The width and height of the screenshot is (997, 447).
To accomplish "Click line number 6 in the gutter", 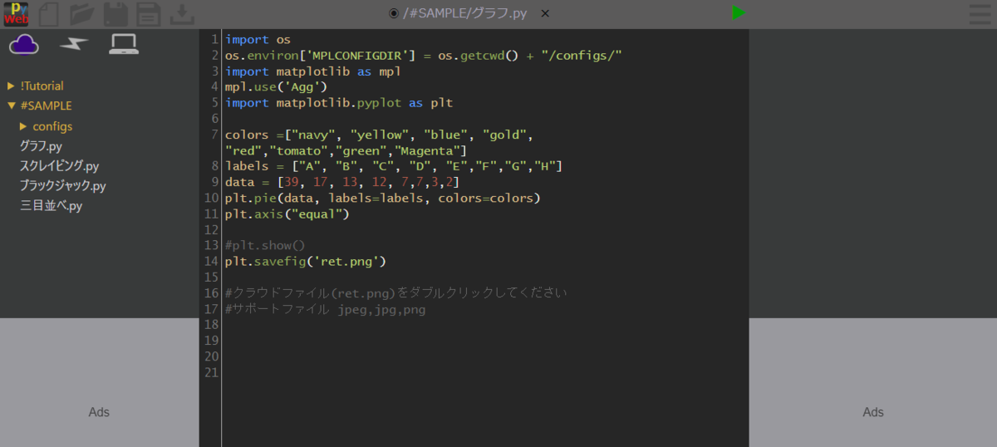I will coord(214,119).
